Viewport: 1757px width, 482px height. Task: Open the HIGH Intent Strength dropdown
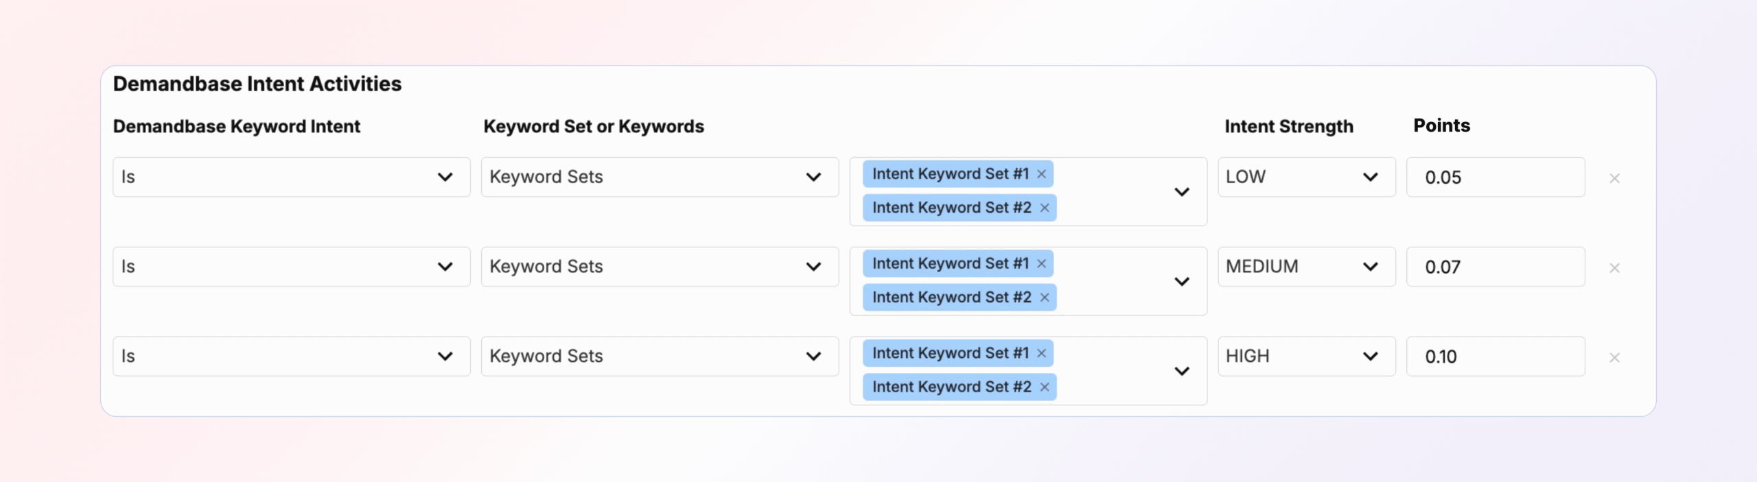(x=1306, y=357)
